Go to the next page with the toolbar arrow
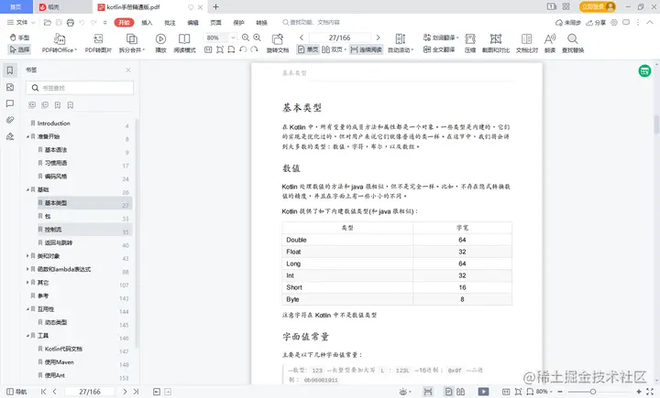Image resolution: width=660 pixels, height=398 pixels. (x=378, y=38)
